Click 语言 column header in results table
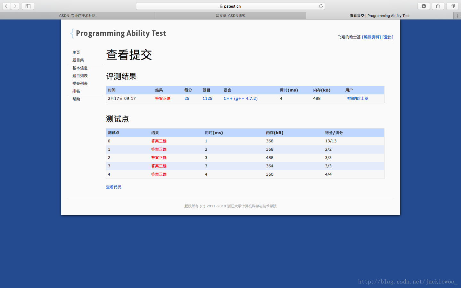The width and height of the screenshot is (461, 288). (227, 90)
